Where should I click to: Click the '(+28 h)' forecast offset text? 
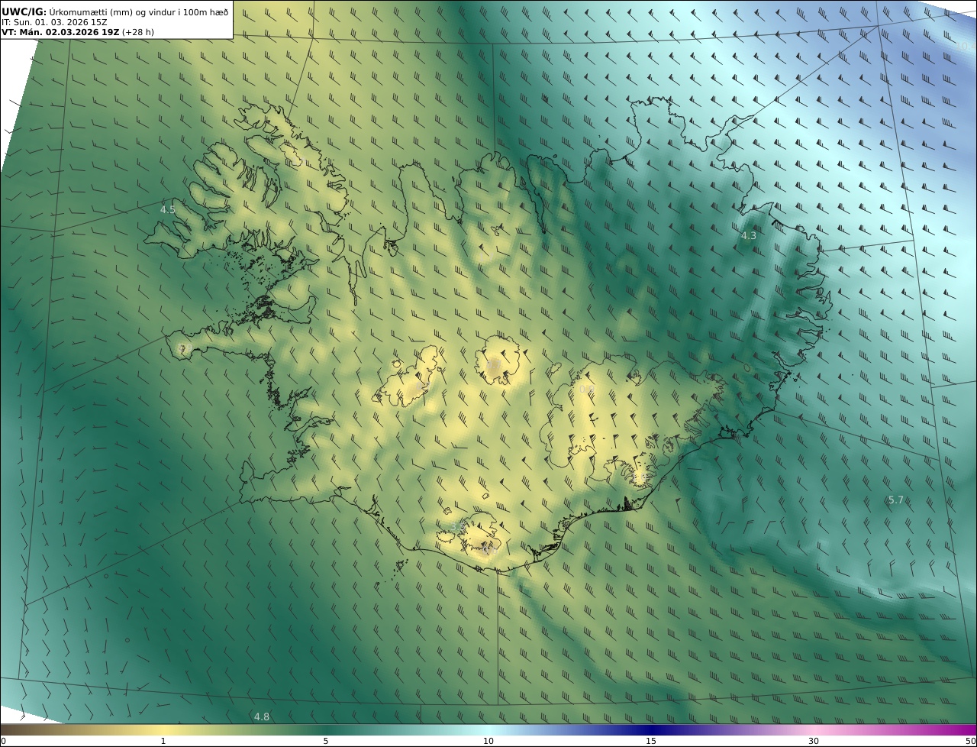[138, 32]
